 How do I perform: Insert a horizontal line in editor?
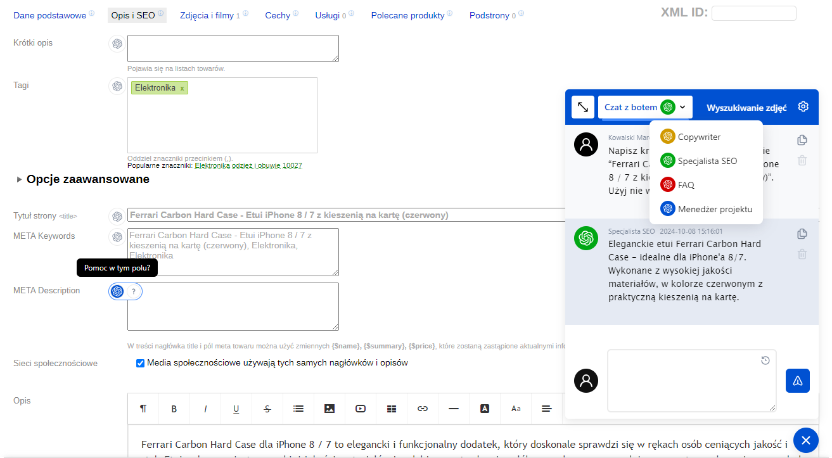pos(454,409)
